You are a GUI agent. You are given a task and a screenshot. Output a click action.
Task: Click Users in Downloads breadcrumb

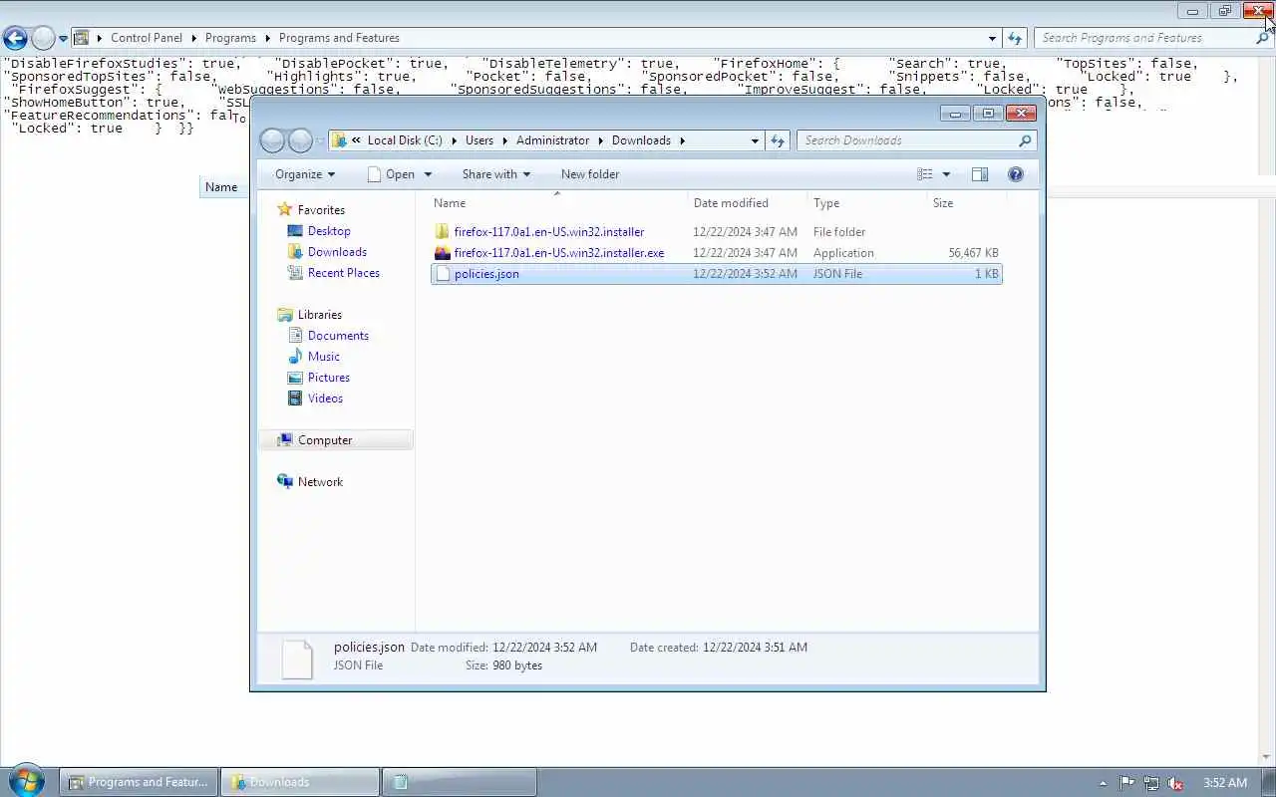479,140
